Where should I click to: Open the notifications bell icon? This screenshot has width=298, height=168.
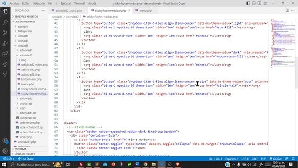tap(293, 159)
